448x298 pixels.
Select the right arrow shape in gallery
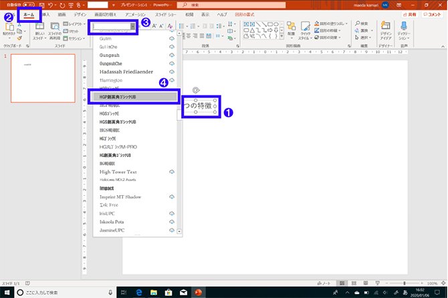[269, 30]
